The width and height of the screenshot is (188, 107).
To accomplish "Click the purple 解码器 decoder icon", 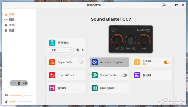I will click(x=137, y=75).
